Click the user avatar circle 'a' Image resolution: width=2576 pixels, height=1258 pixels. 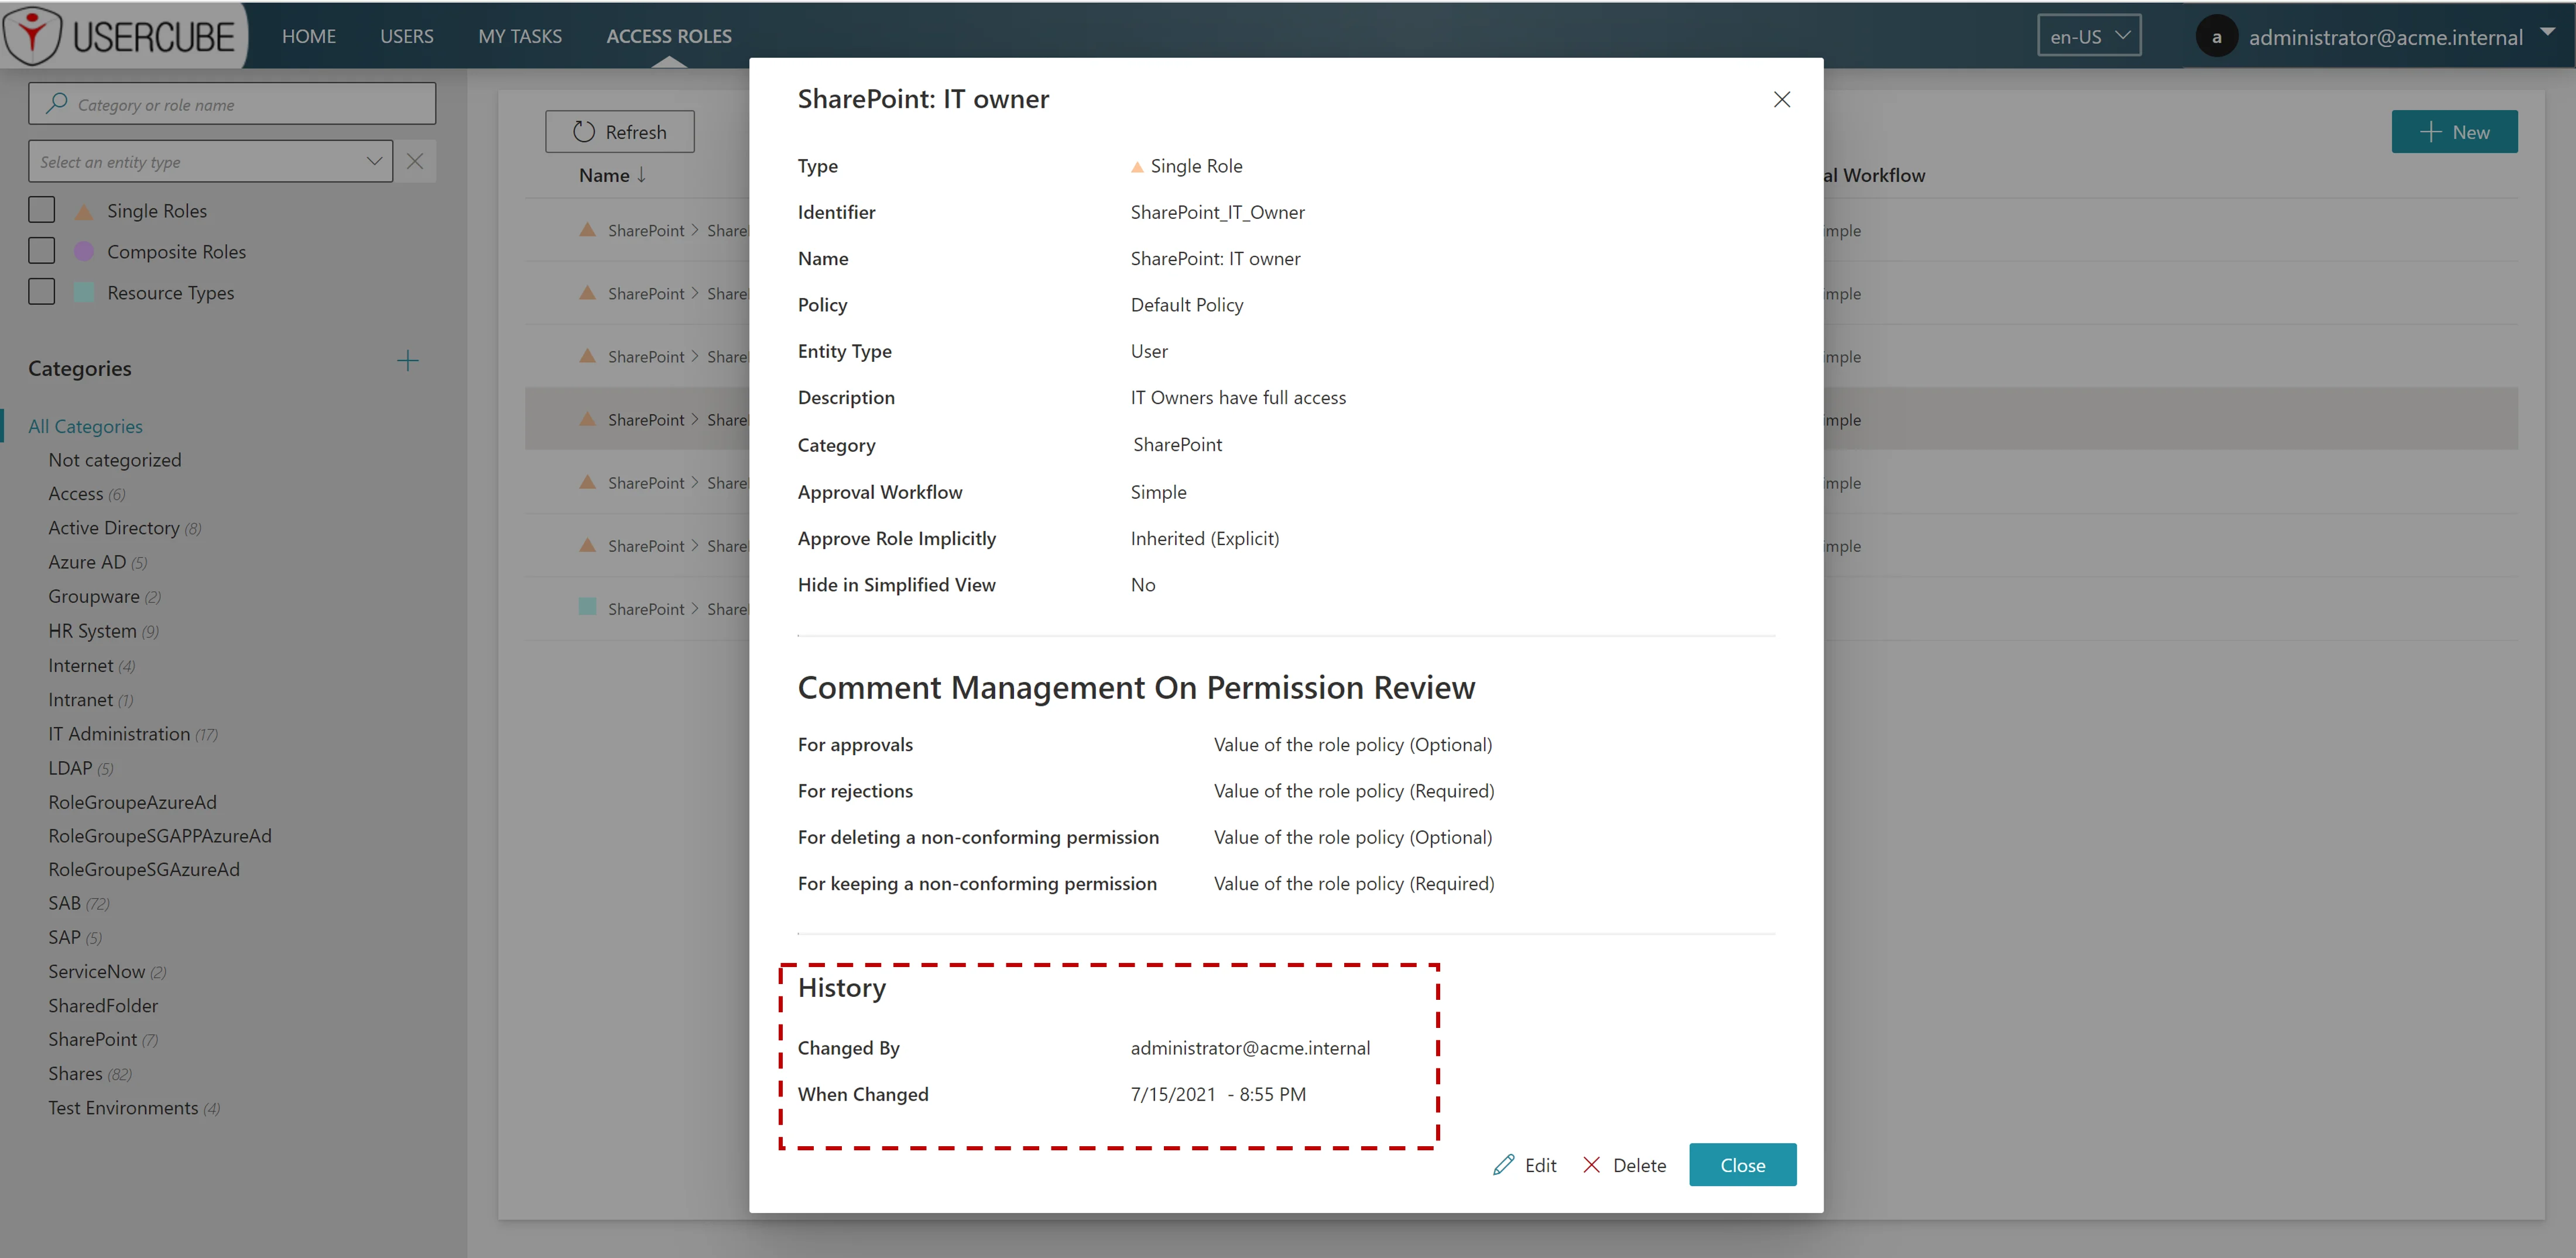click(x=2216, y=37)
